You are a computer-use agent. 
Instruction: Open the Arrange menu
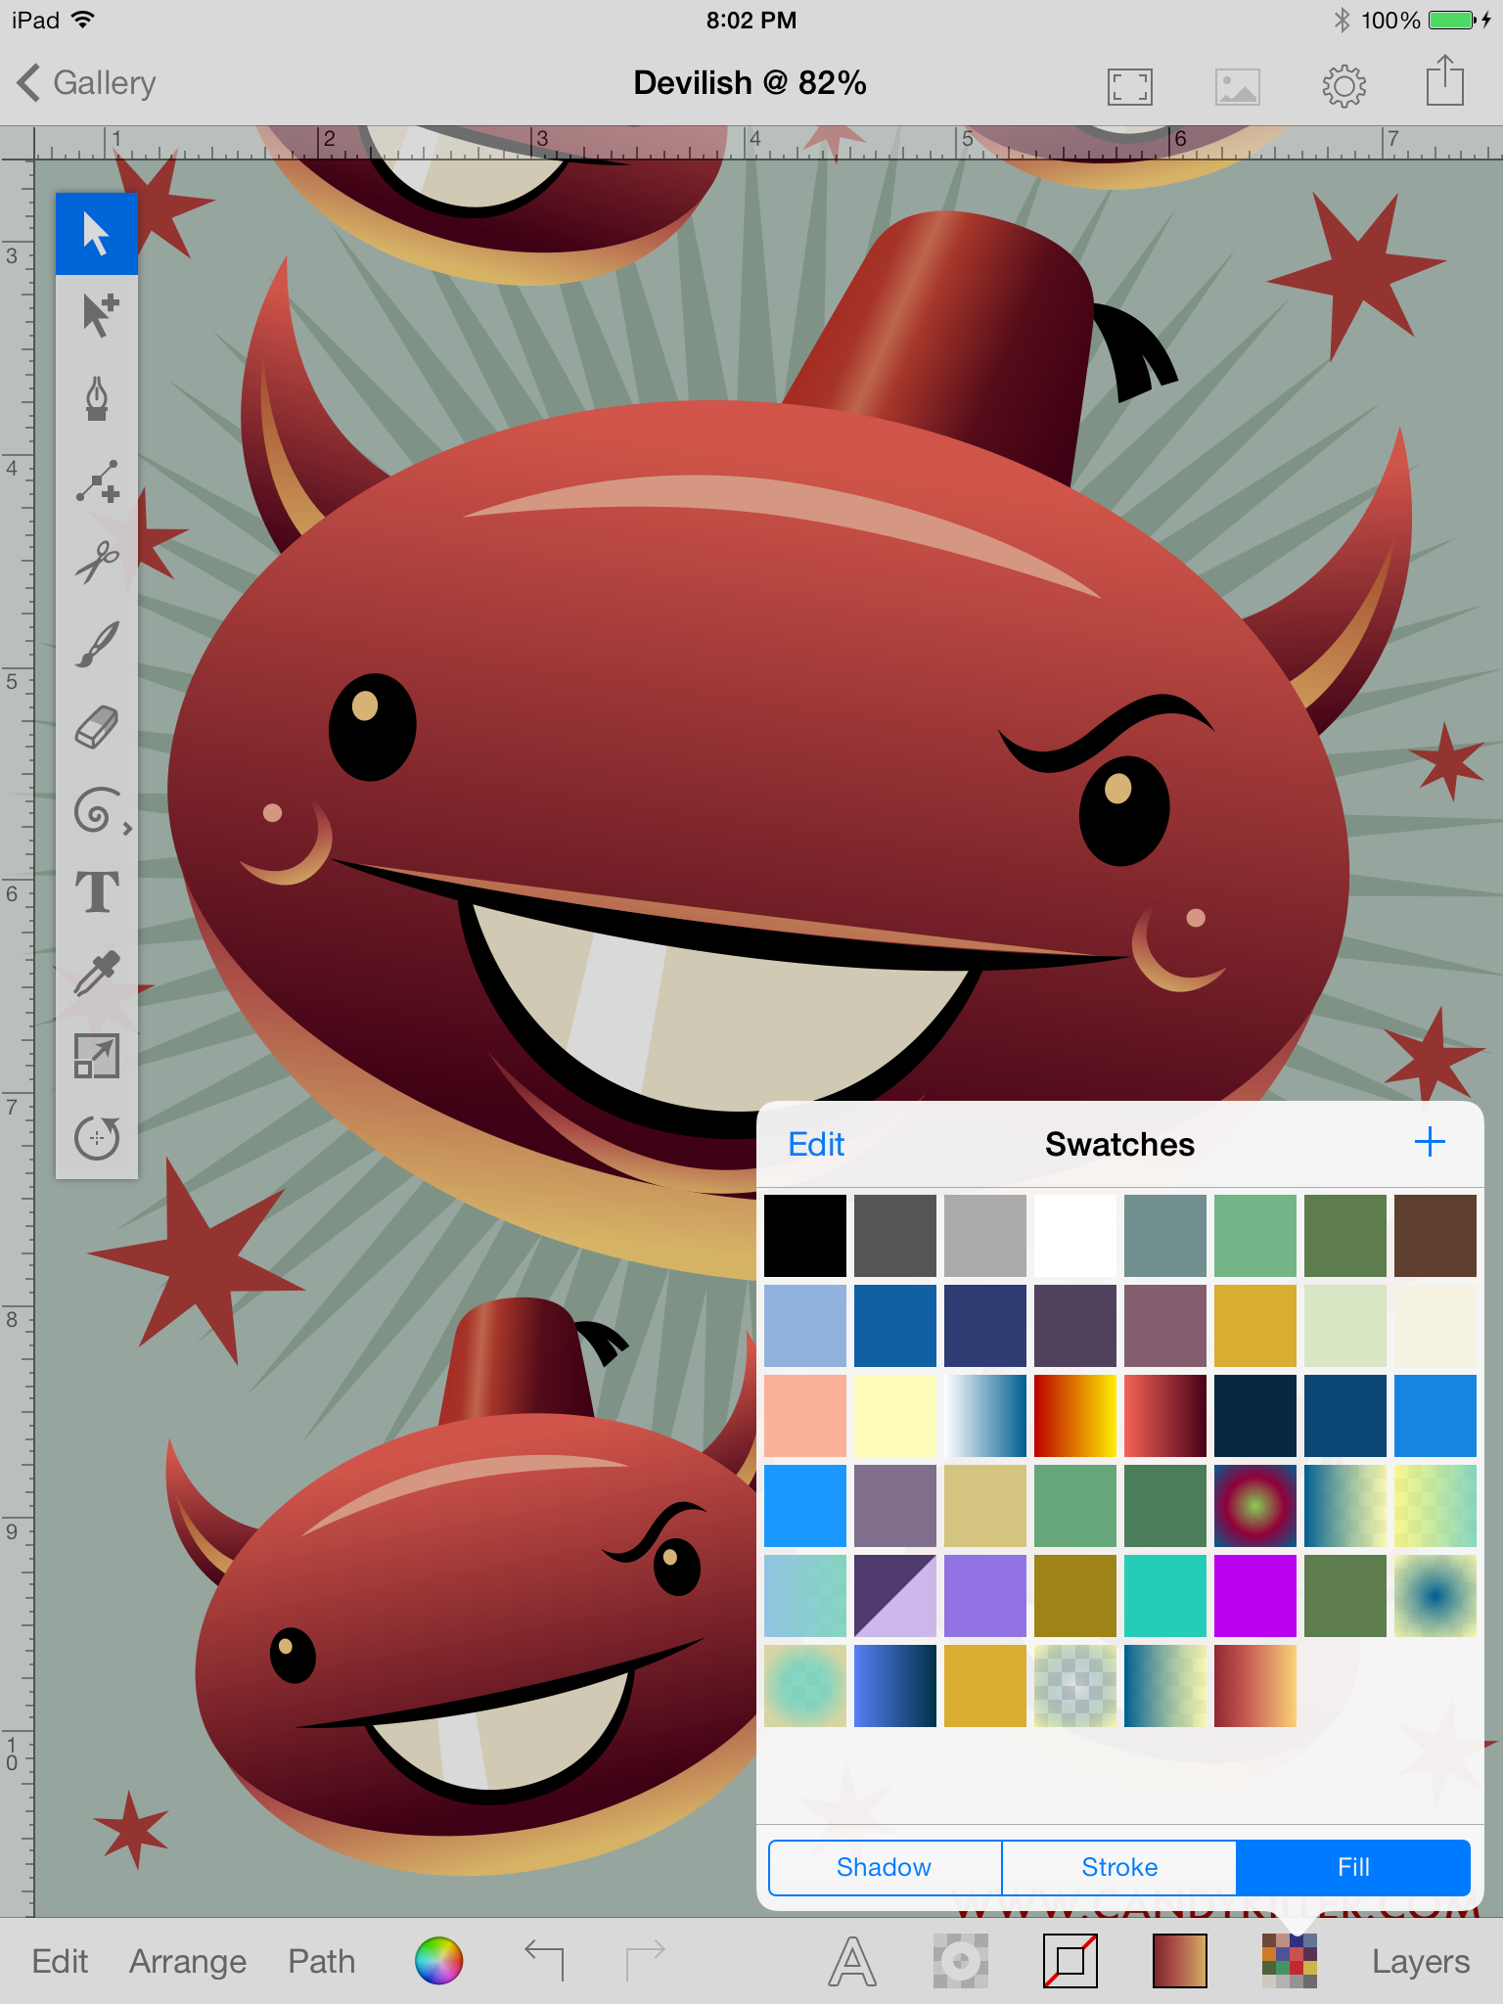coord(188,1961)
